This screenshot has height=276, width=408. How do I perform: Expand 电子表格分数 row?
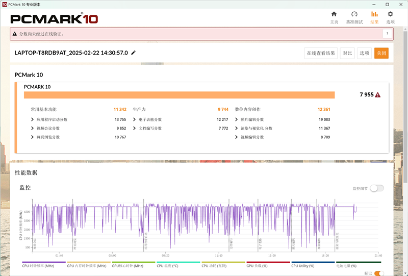pyautogui.click(x=135, y=119)
